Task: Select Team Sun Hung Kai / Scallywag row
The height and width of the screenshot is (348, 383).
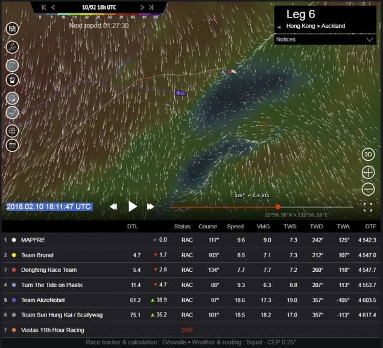Action: (191, 315)
